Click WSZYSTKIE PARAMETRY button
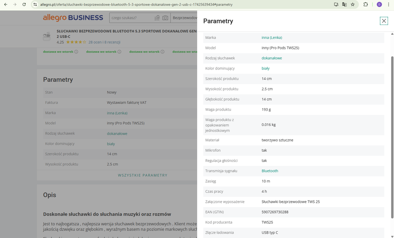This screenshot has width=394, height=238. pos(142,175)
